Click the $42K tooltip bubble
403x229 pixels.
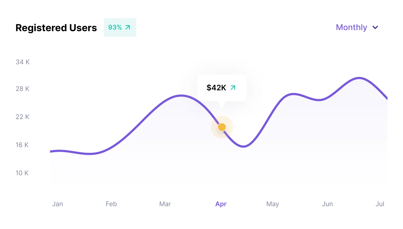[x=222, y=88]
